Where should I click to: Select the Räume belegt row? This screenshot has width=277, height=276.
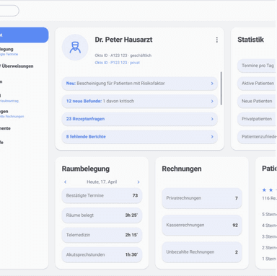[x=102, y=215]
